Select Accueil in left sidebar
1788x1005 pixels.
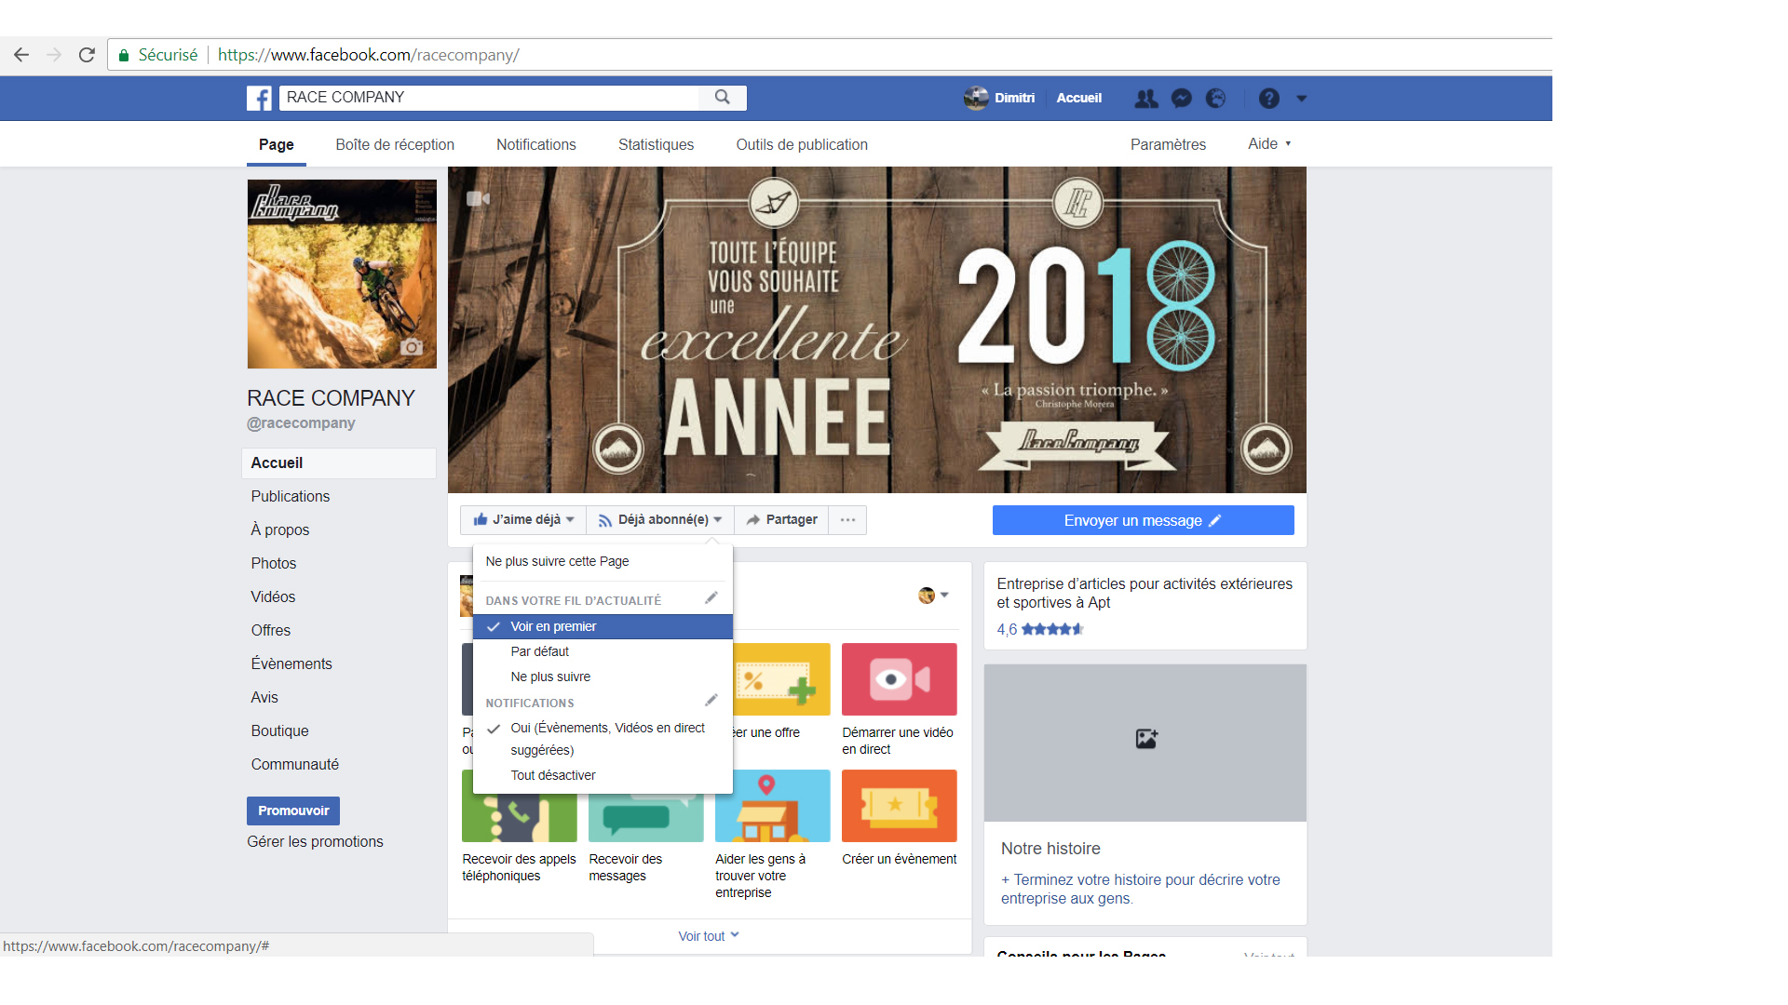339,463
